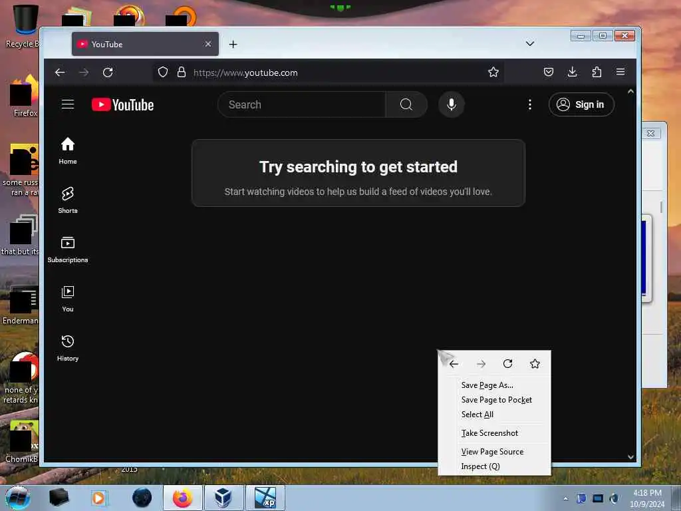Click the reload icon in the context menu
Screen dimensions: 681x511
tap(507, 363)
